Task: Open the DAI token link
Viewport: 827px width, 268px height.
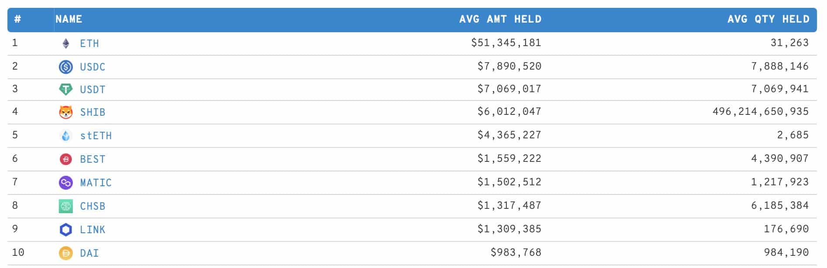Action: [x=89, y=253]
